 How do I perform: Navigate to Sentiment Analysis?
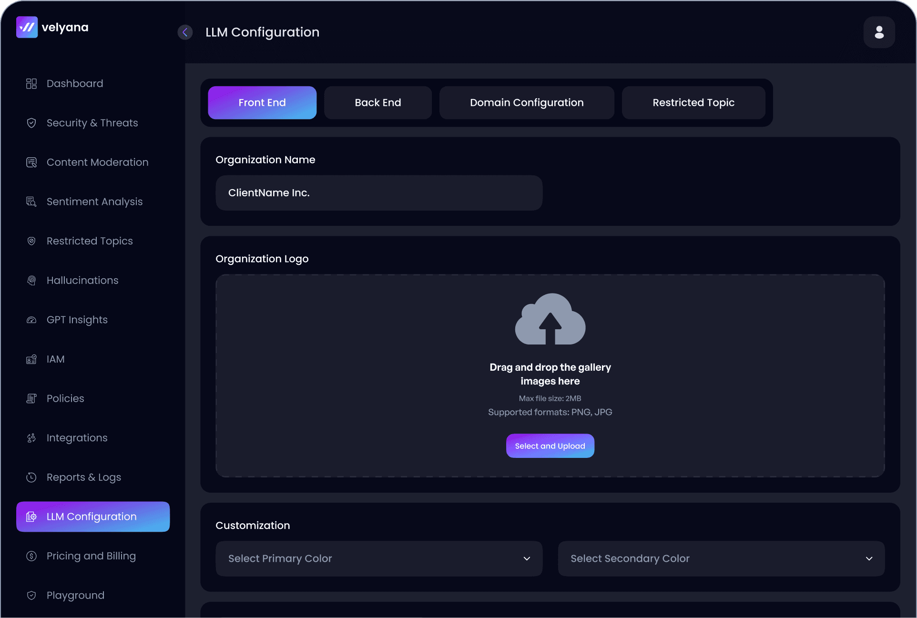[x=93, y=202]
